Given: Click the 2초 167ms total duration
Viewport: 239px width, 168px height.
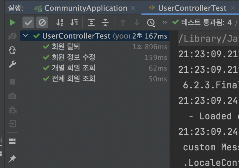Looking at the screenshot, I should 150,36.
